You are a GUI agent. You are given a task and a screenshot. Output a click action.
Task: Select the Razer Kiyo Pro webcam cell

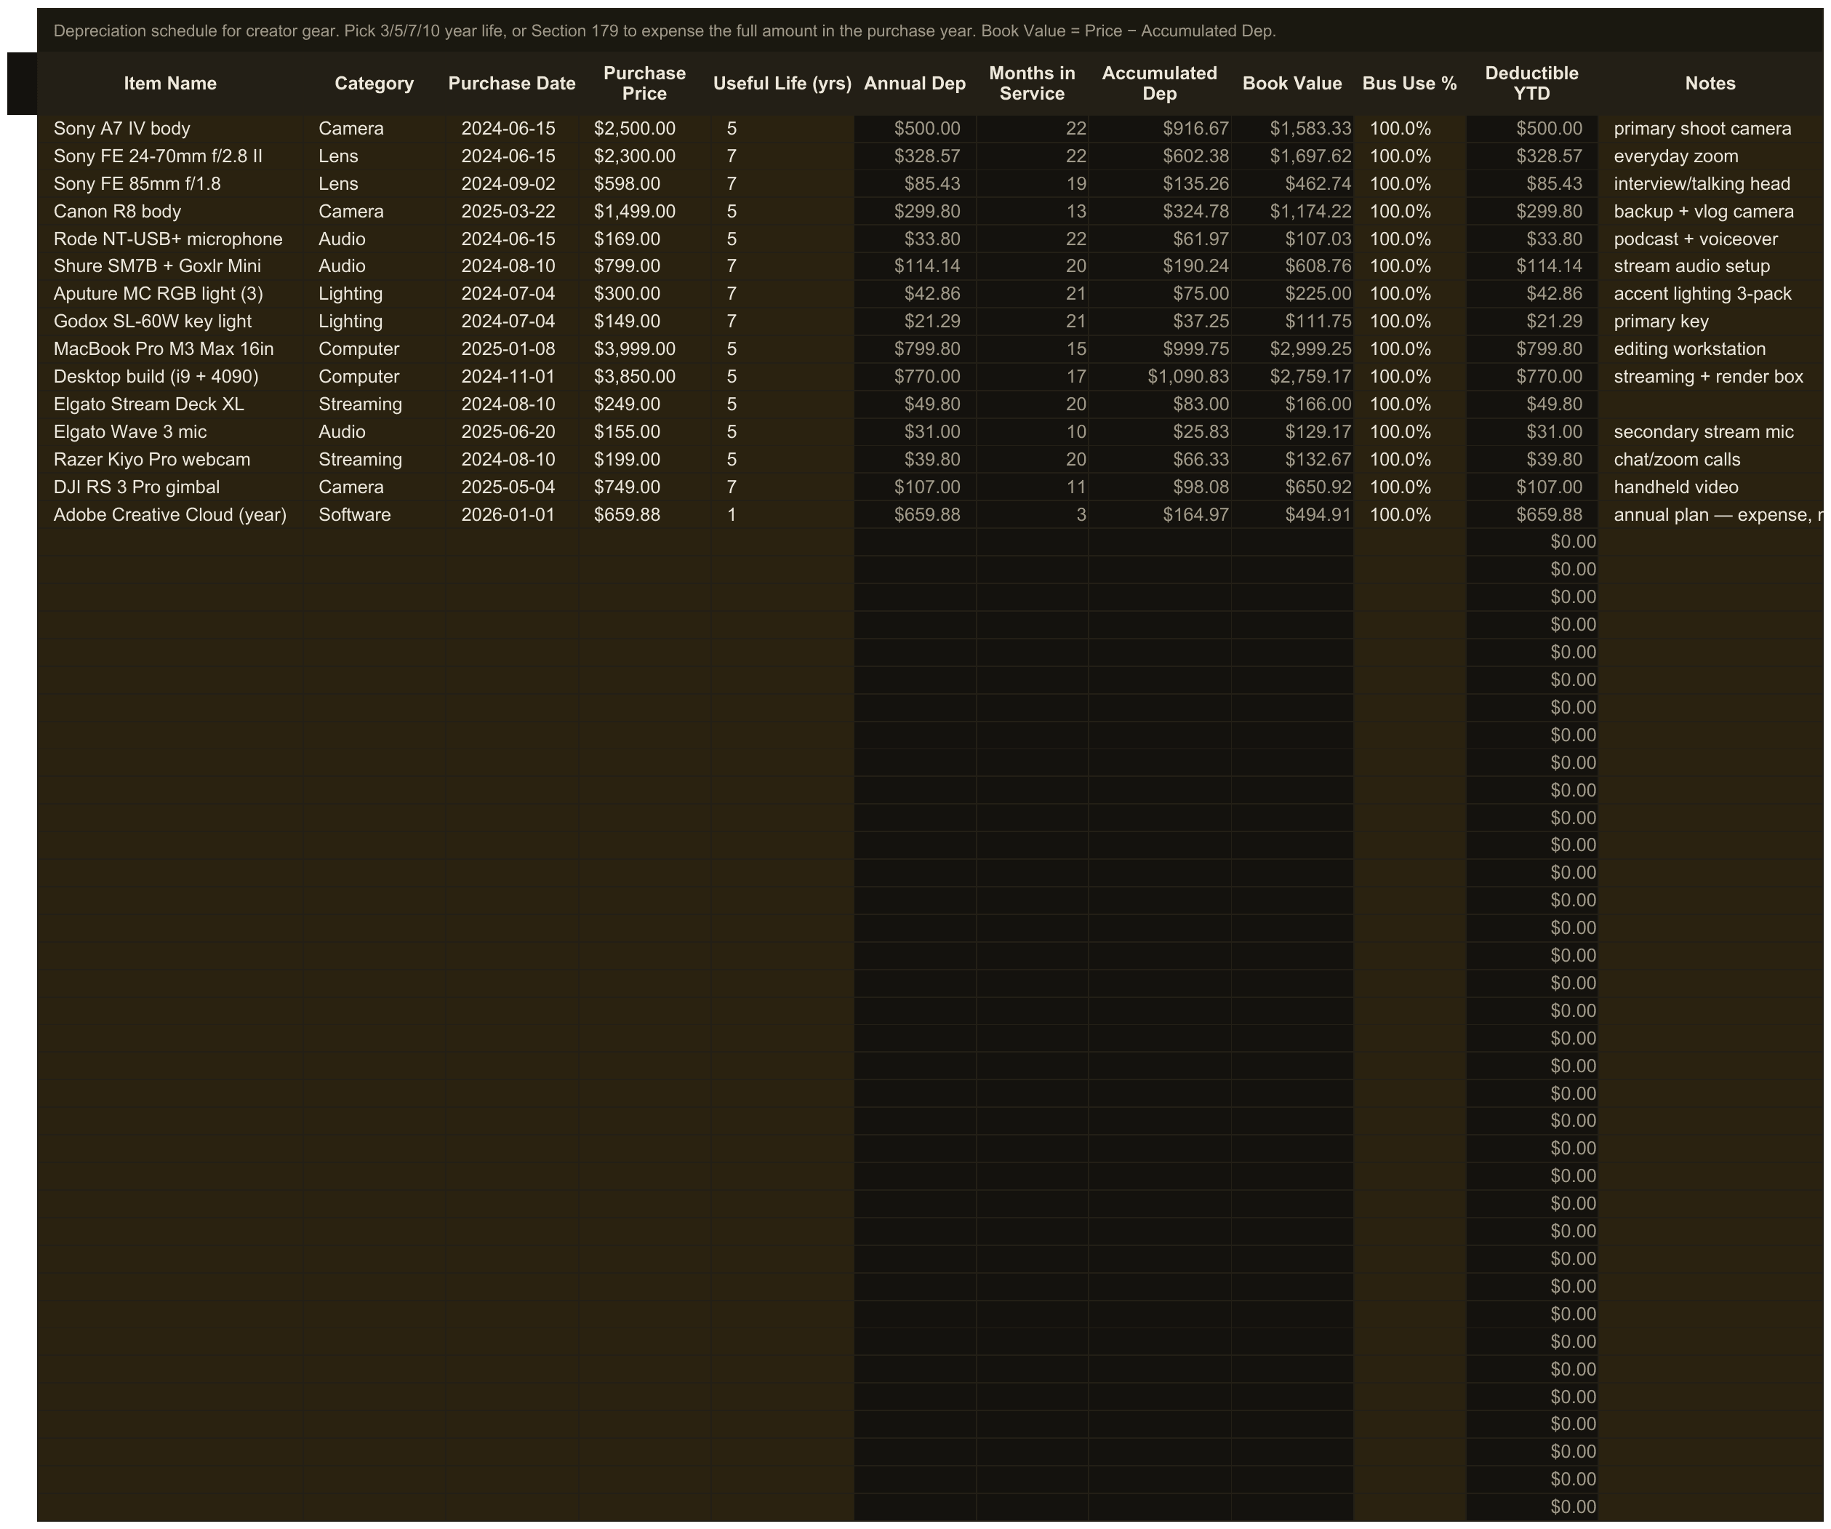click(x=170, y=460)
